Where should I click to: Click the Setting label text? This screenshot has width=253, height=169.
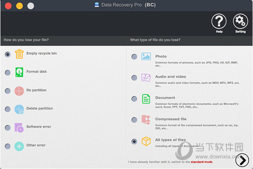[x=240, y=32]
